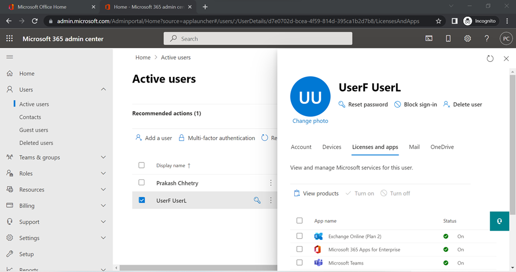
Task: Click the Microsoft 365 Apps Office icon
Action: click(x=318, y=249)
